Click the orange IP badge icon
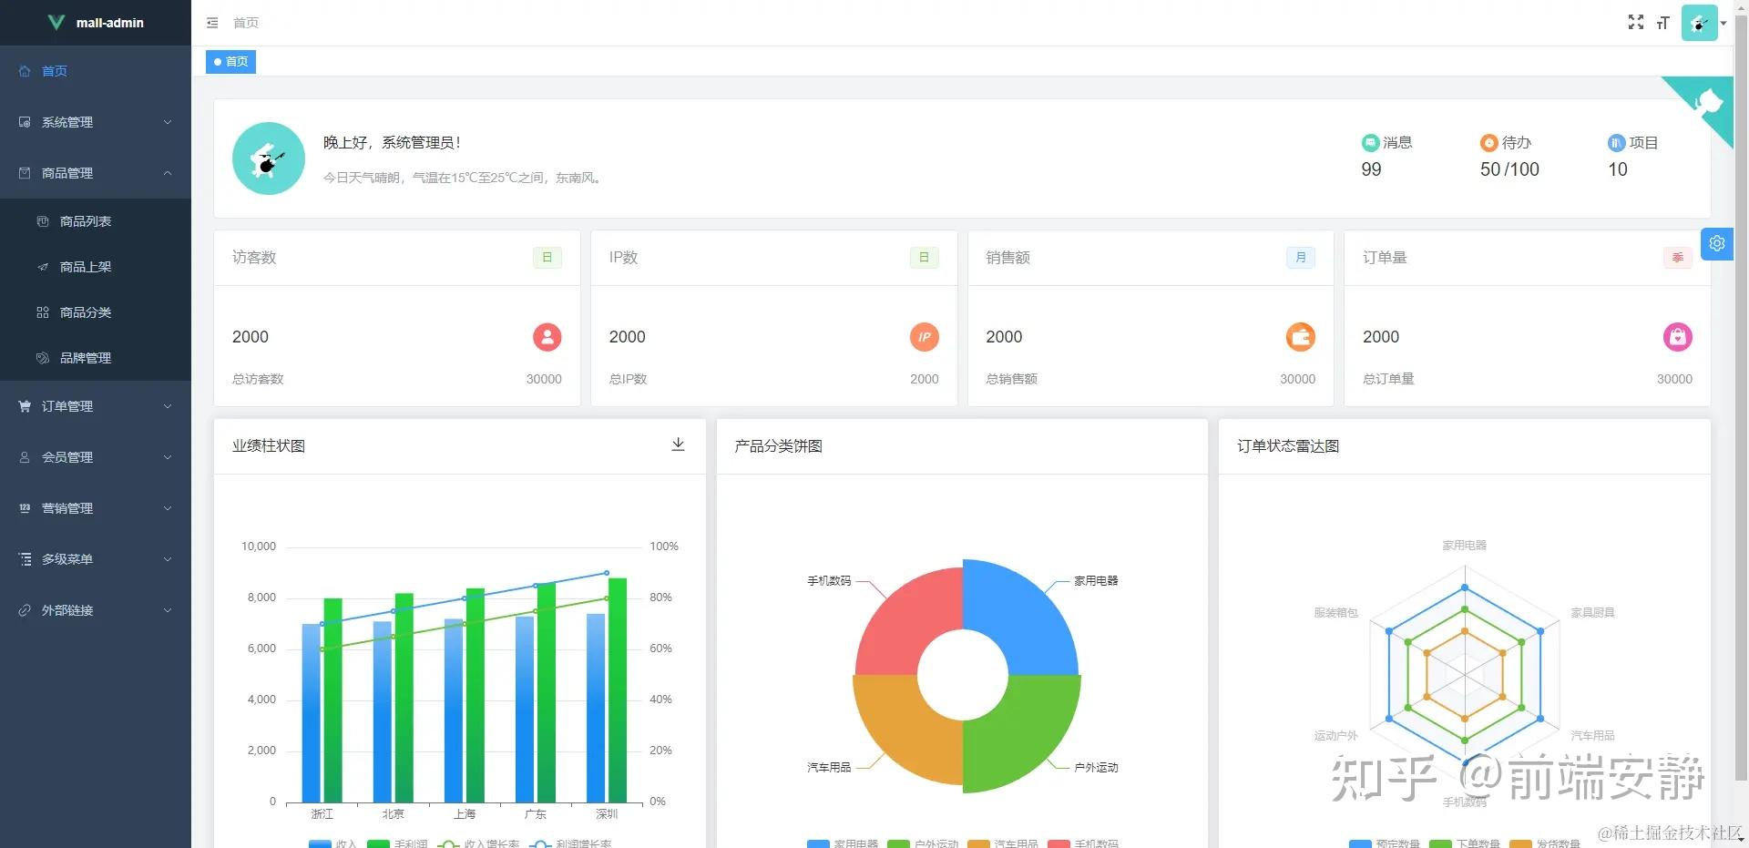 pos(925,337)
